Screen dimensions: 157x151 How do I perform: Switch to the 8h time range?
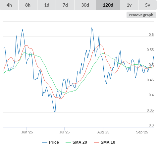coord(28,5)
